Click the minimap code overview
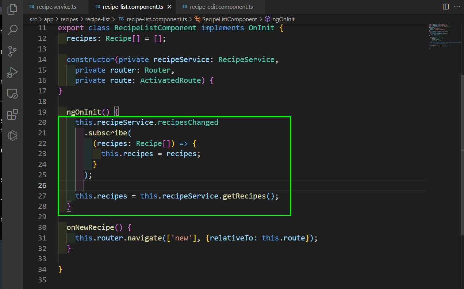The width and height of the screenshot is (464, 289). (x=444, y=36)
